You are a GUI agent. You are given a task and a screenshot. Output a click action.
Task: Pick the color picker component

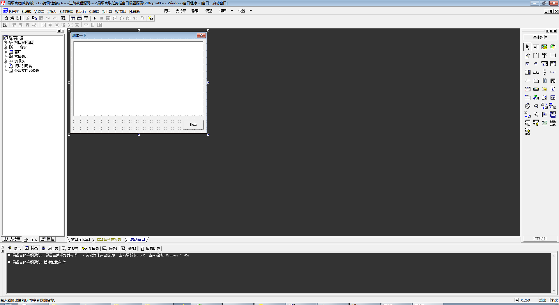(x=528, y=97)
